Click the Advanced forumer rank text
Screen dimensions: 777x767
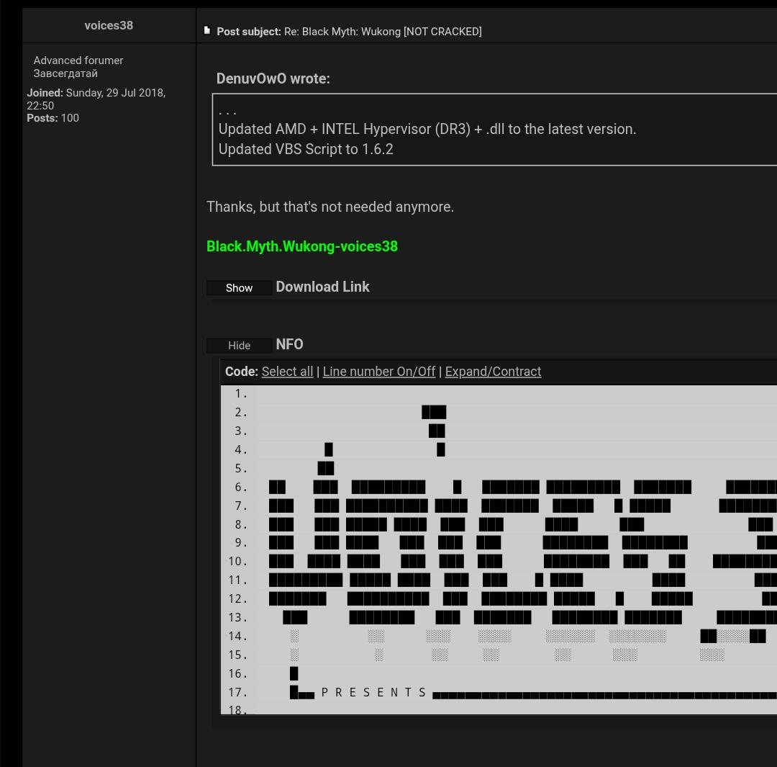78,60
